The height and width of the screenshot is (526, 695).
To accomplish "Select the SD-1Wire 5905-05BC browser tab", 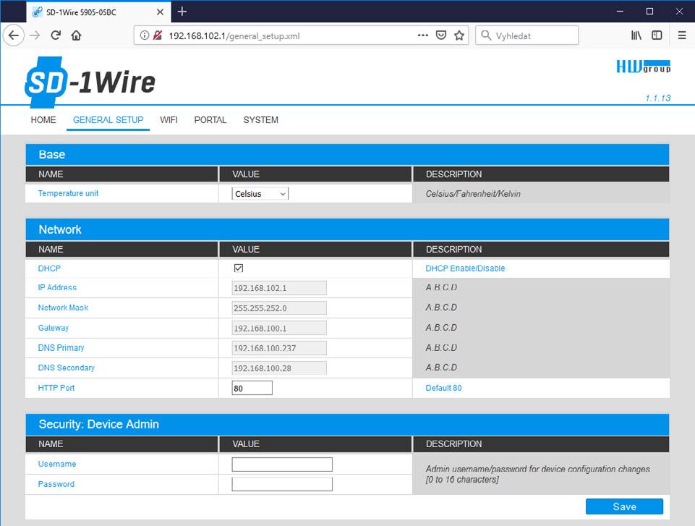I will pos(98,12).
